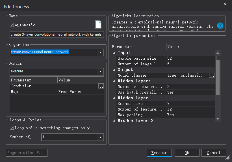Click the Ok button
The width and height of the screenshot is (232, 162).
pyautogui.click(x=187, y=153)
